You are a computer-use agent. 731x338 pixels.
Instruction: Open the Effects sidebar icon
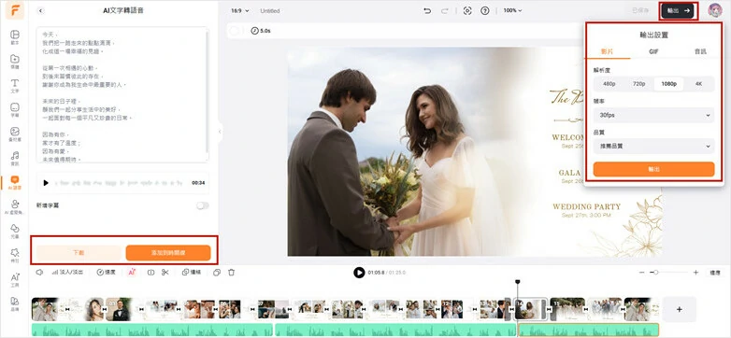click(x=15, y=255)
